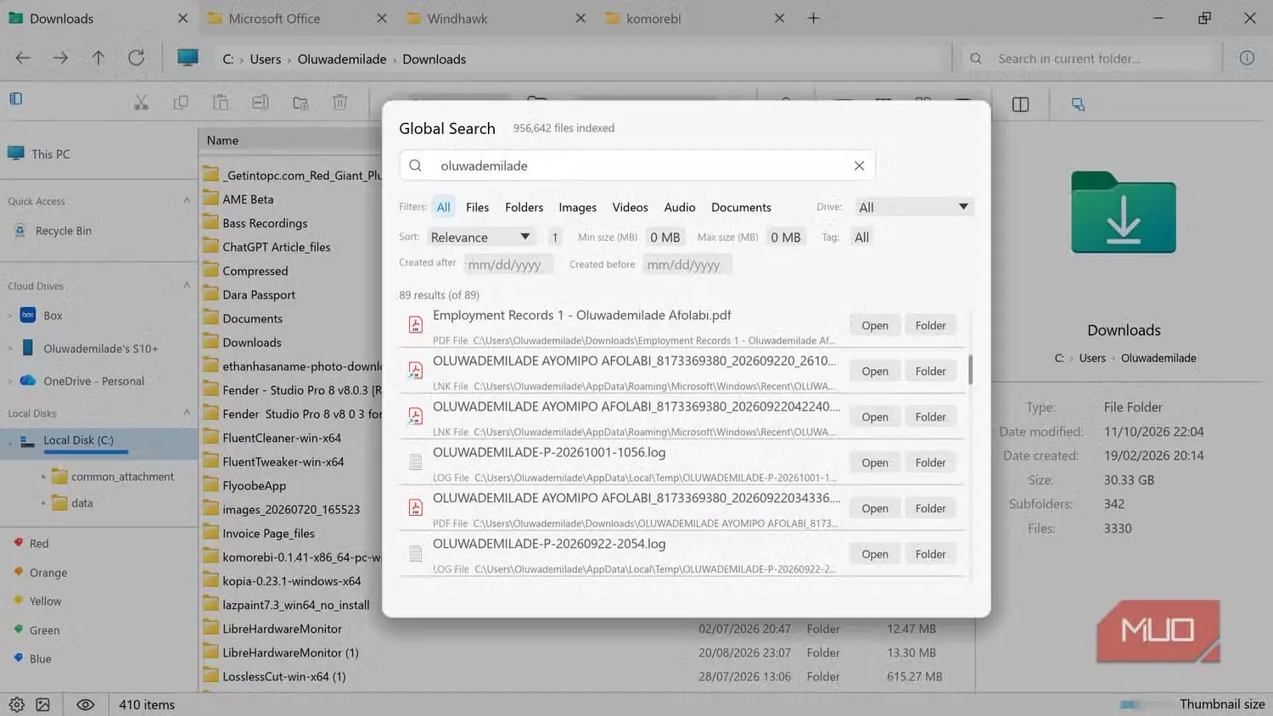Switch to the Windhawk tab

point(457,18)
